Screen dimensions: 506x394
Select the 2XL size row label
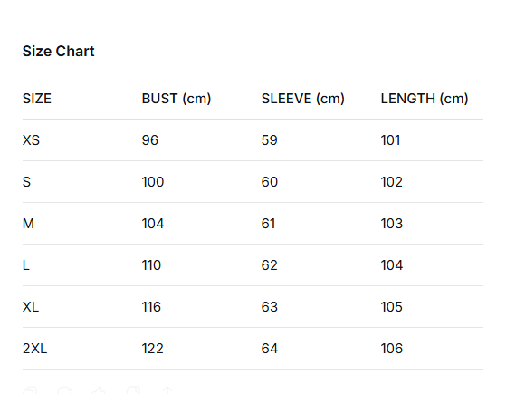(x=35, y=349)
